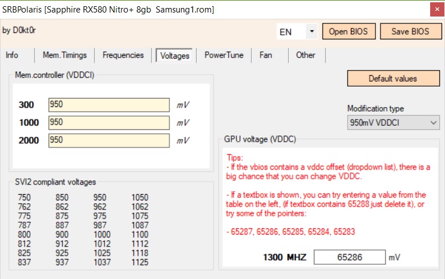
Task: Select SVI2 voltage value 837
Action: pyautogui.click(x=24, y=262)
